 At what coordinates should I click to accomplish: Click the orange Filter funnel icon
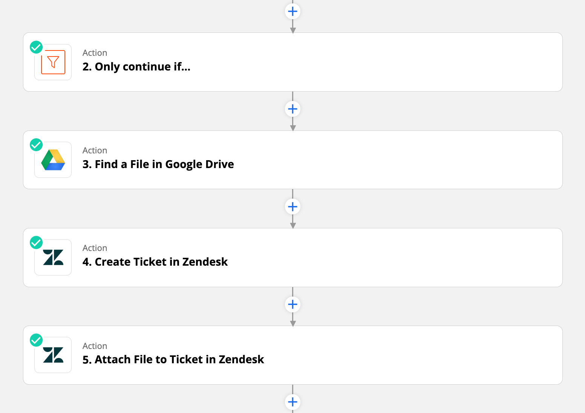point(53,62)
